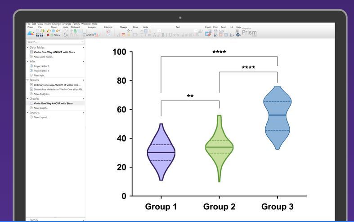Collapse the Results section in navigator
The width and height of the screenshot is (354, 222).
tap(27, 80)
